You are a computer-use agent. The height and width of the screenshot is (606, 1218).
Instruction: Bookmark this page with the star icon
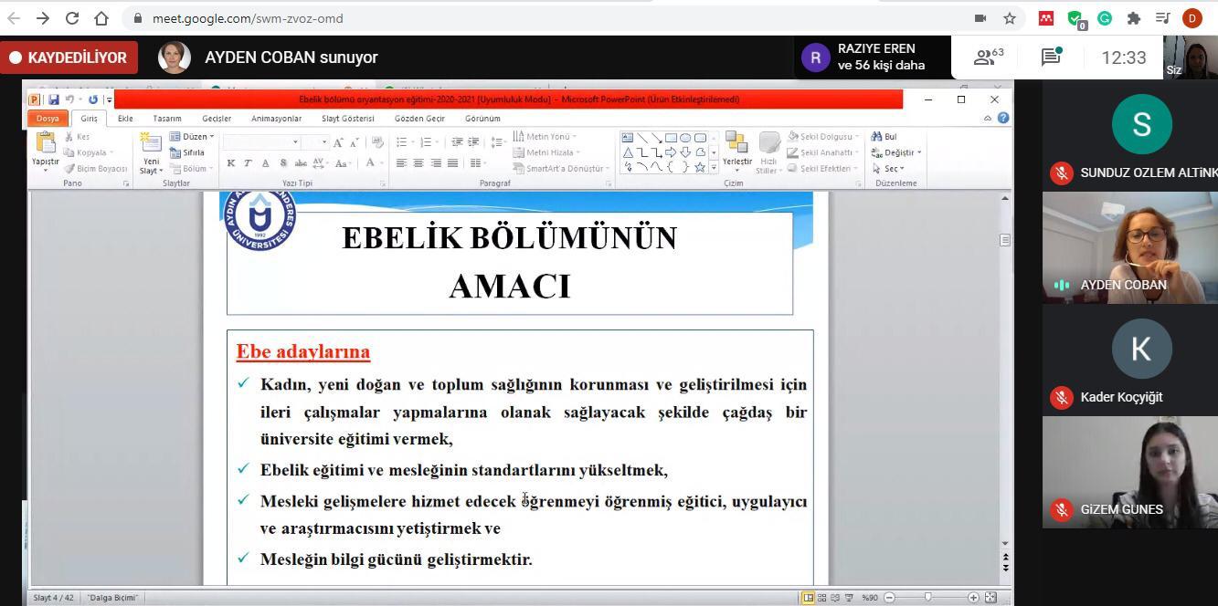coord(1010,18)
